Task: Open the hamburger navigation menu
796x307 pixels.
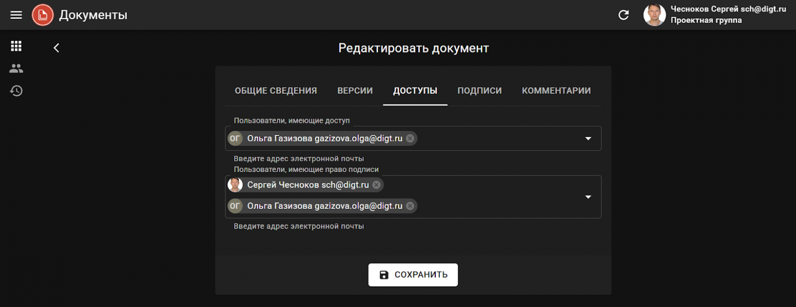Action: [16, 14]
